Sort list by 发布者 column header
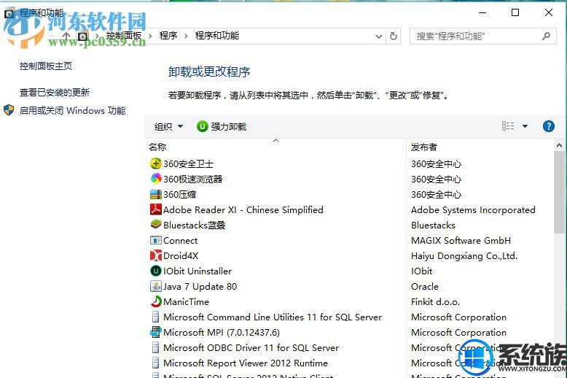The image size is (567, 378). tap(424, 147)
